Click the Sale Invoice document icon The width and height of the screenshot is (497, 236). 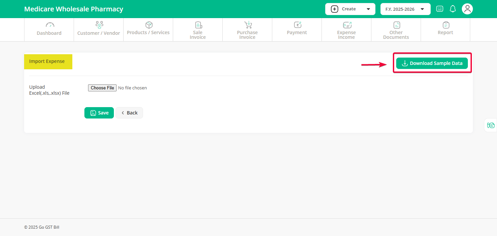[x=198, y=25]
